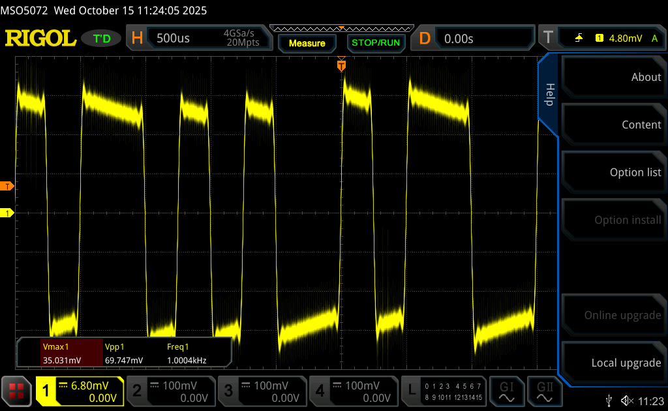Enable channel 3 at 100mV
This screenshot has width=668, height=411.
pos(262,391)
